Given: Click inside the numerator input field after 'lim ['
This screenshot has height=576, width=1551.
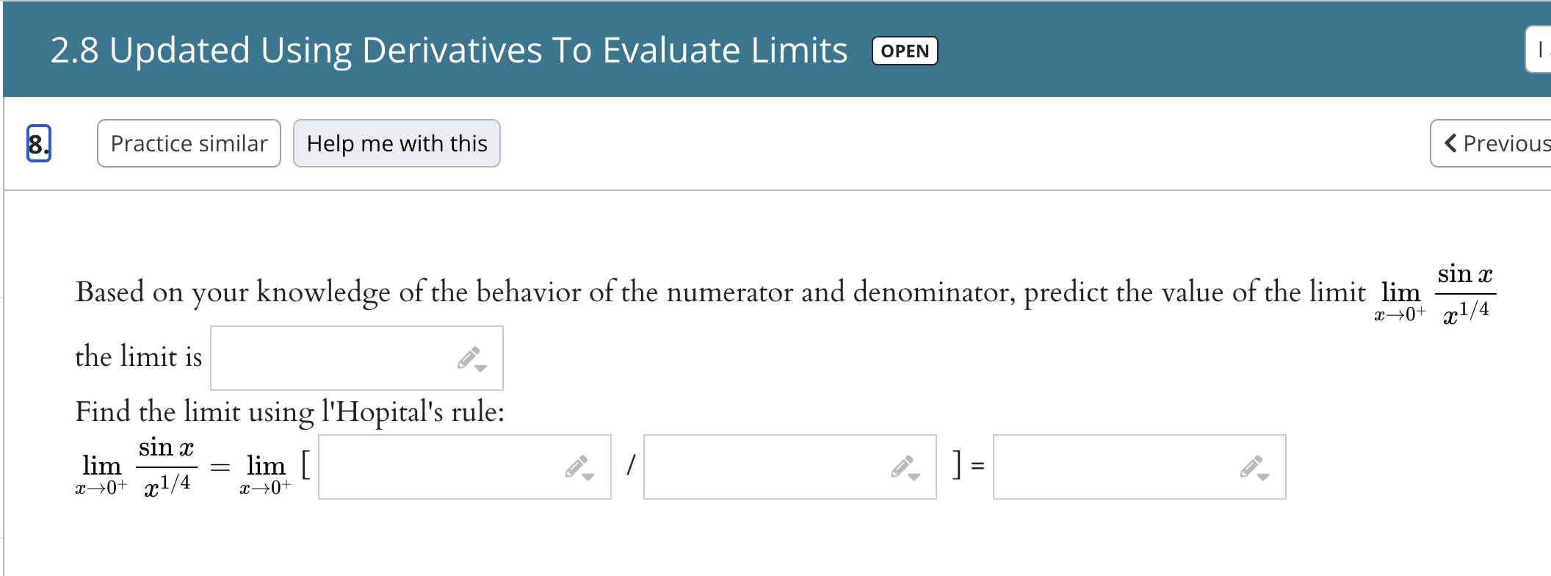Looking at the screenshot, I should click(x=441, y=467).
